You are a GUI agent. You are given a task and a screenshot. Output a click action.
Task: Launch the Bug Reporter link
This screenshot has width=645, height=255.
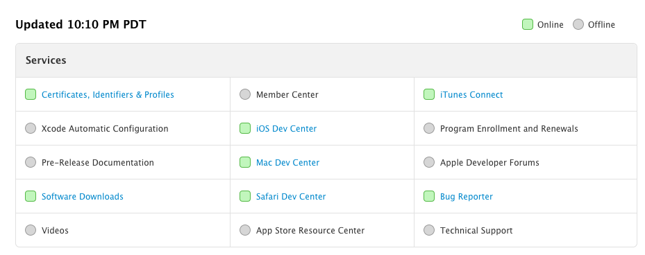pyautogui.click(x=467, y=197)
